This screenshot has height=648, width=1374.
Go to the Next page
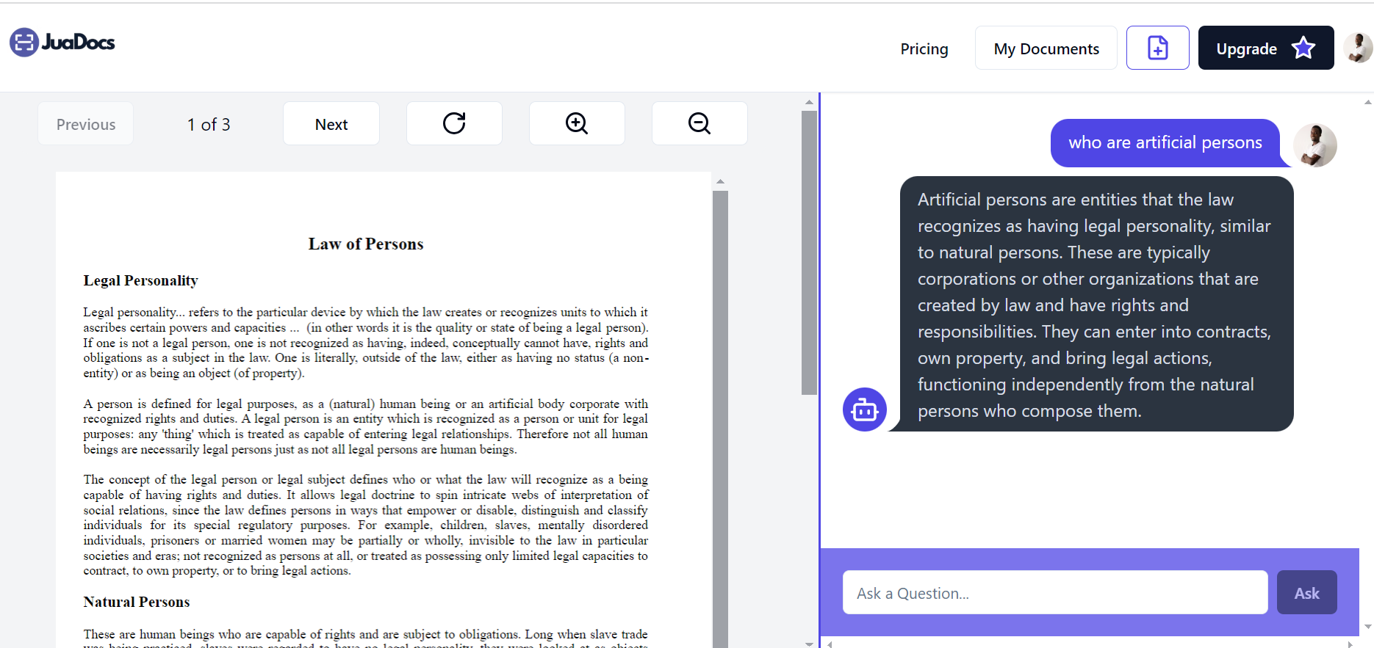coord(331,124)
